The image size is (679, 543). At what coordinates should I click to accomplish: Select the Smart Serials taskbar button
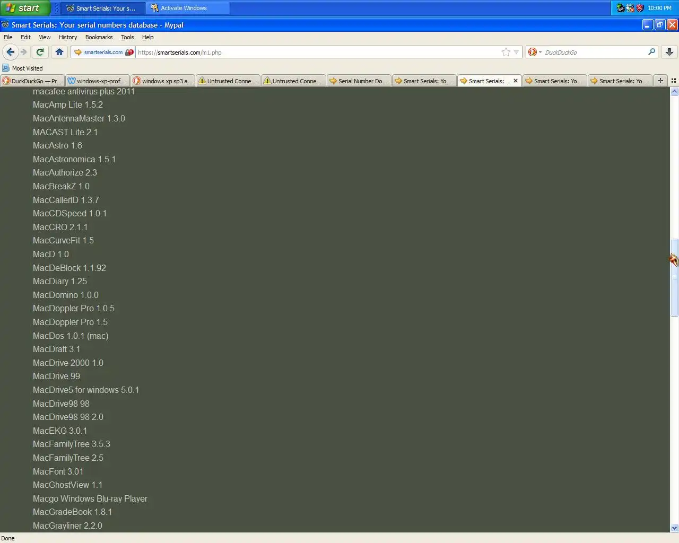click(x=102, y=8)
